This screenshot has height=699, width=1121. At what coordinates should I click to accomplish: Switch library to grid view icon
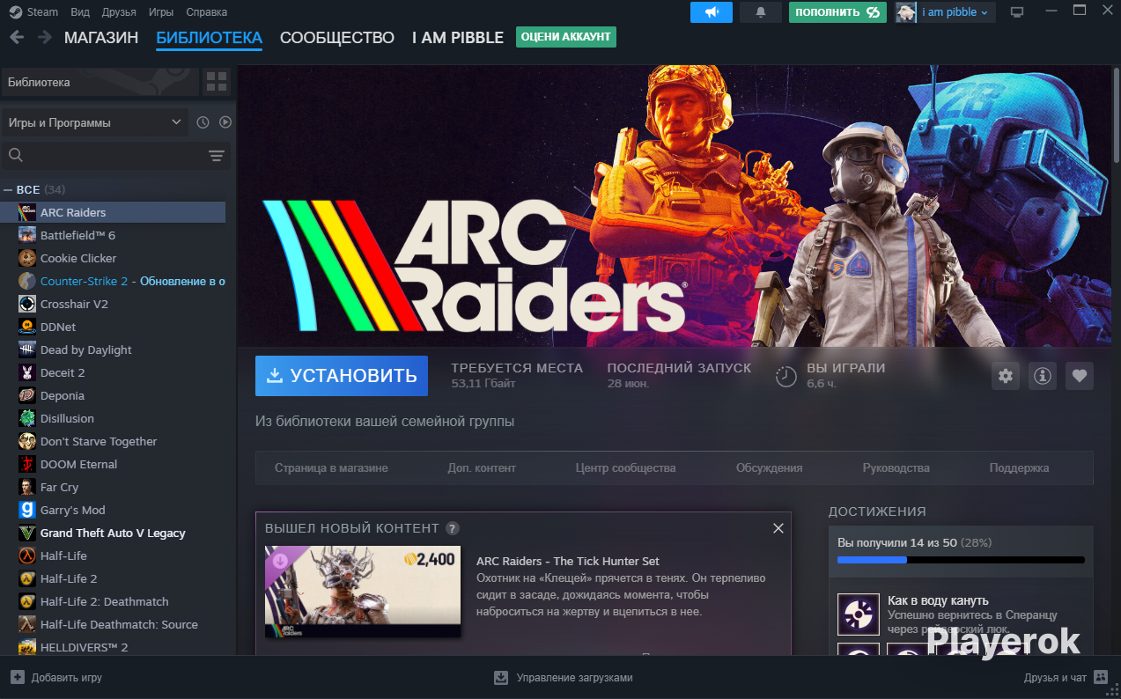pyautogui.click(x=216, y=82)
